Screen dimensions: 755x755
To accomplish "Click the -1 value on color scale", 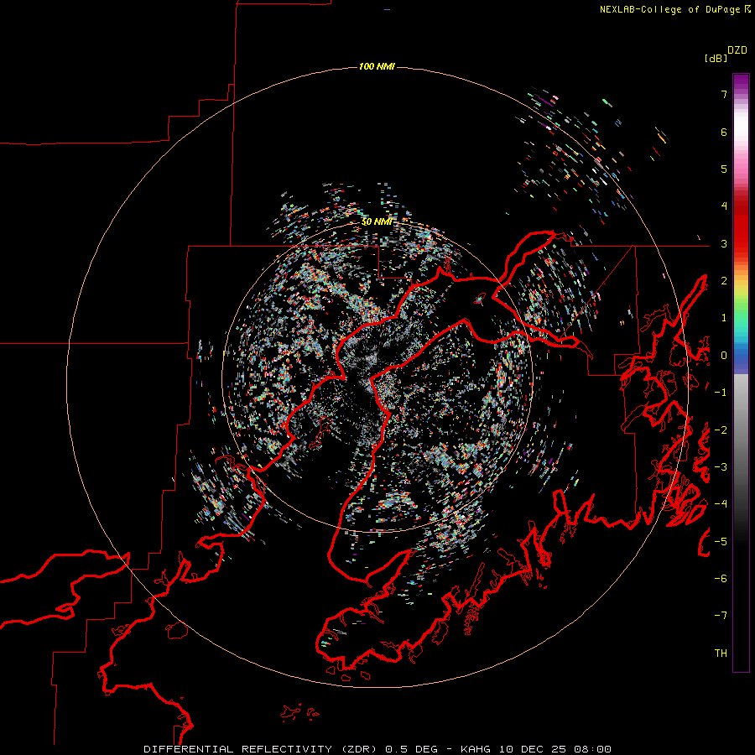I will [721, 393].
